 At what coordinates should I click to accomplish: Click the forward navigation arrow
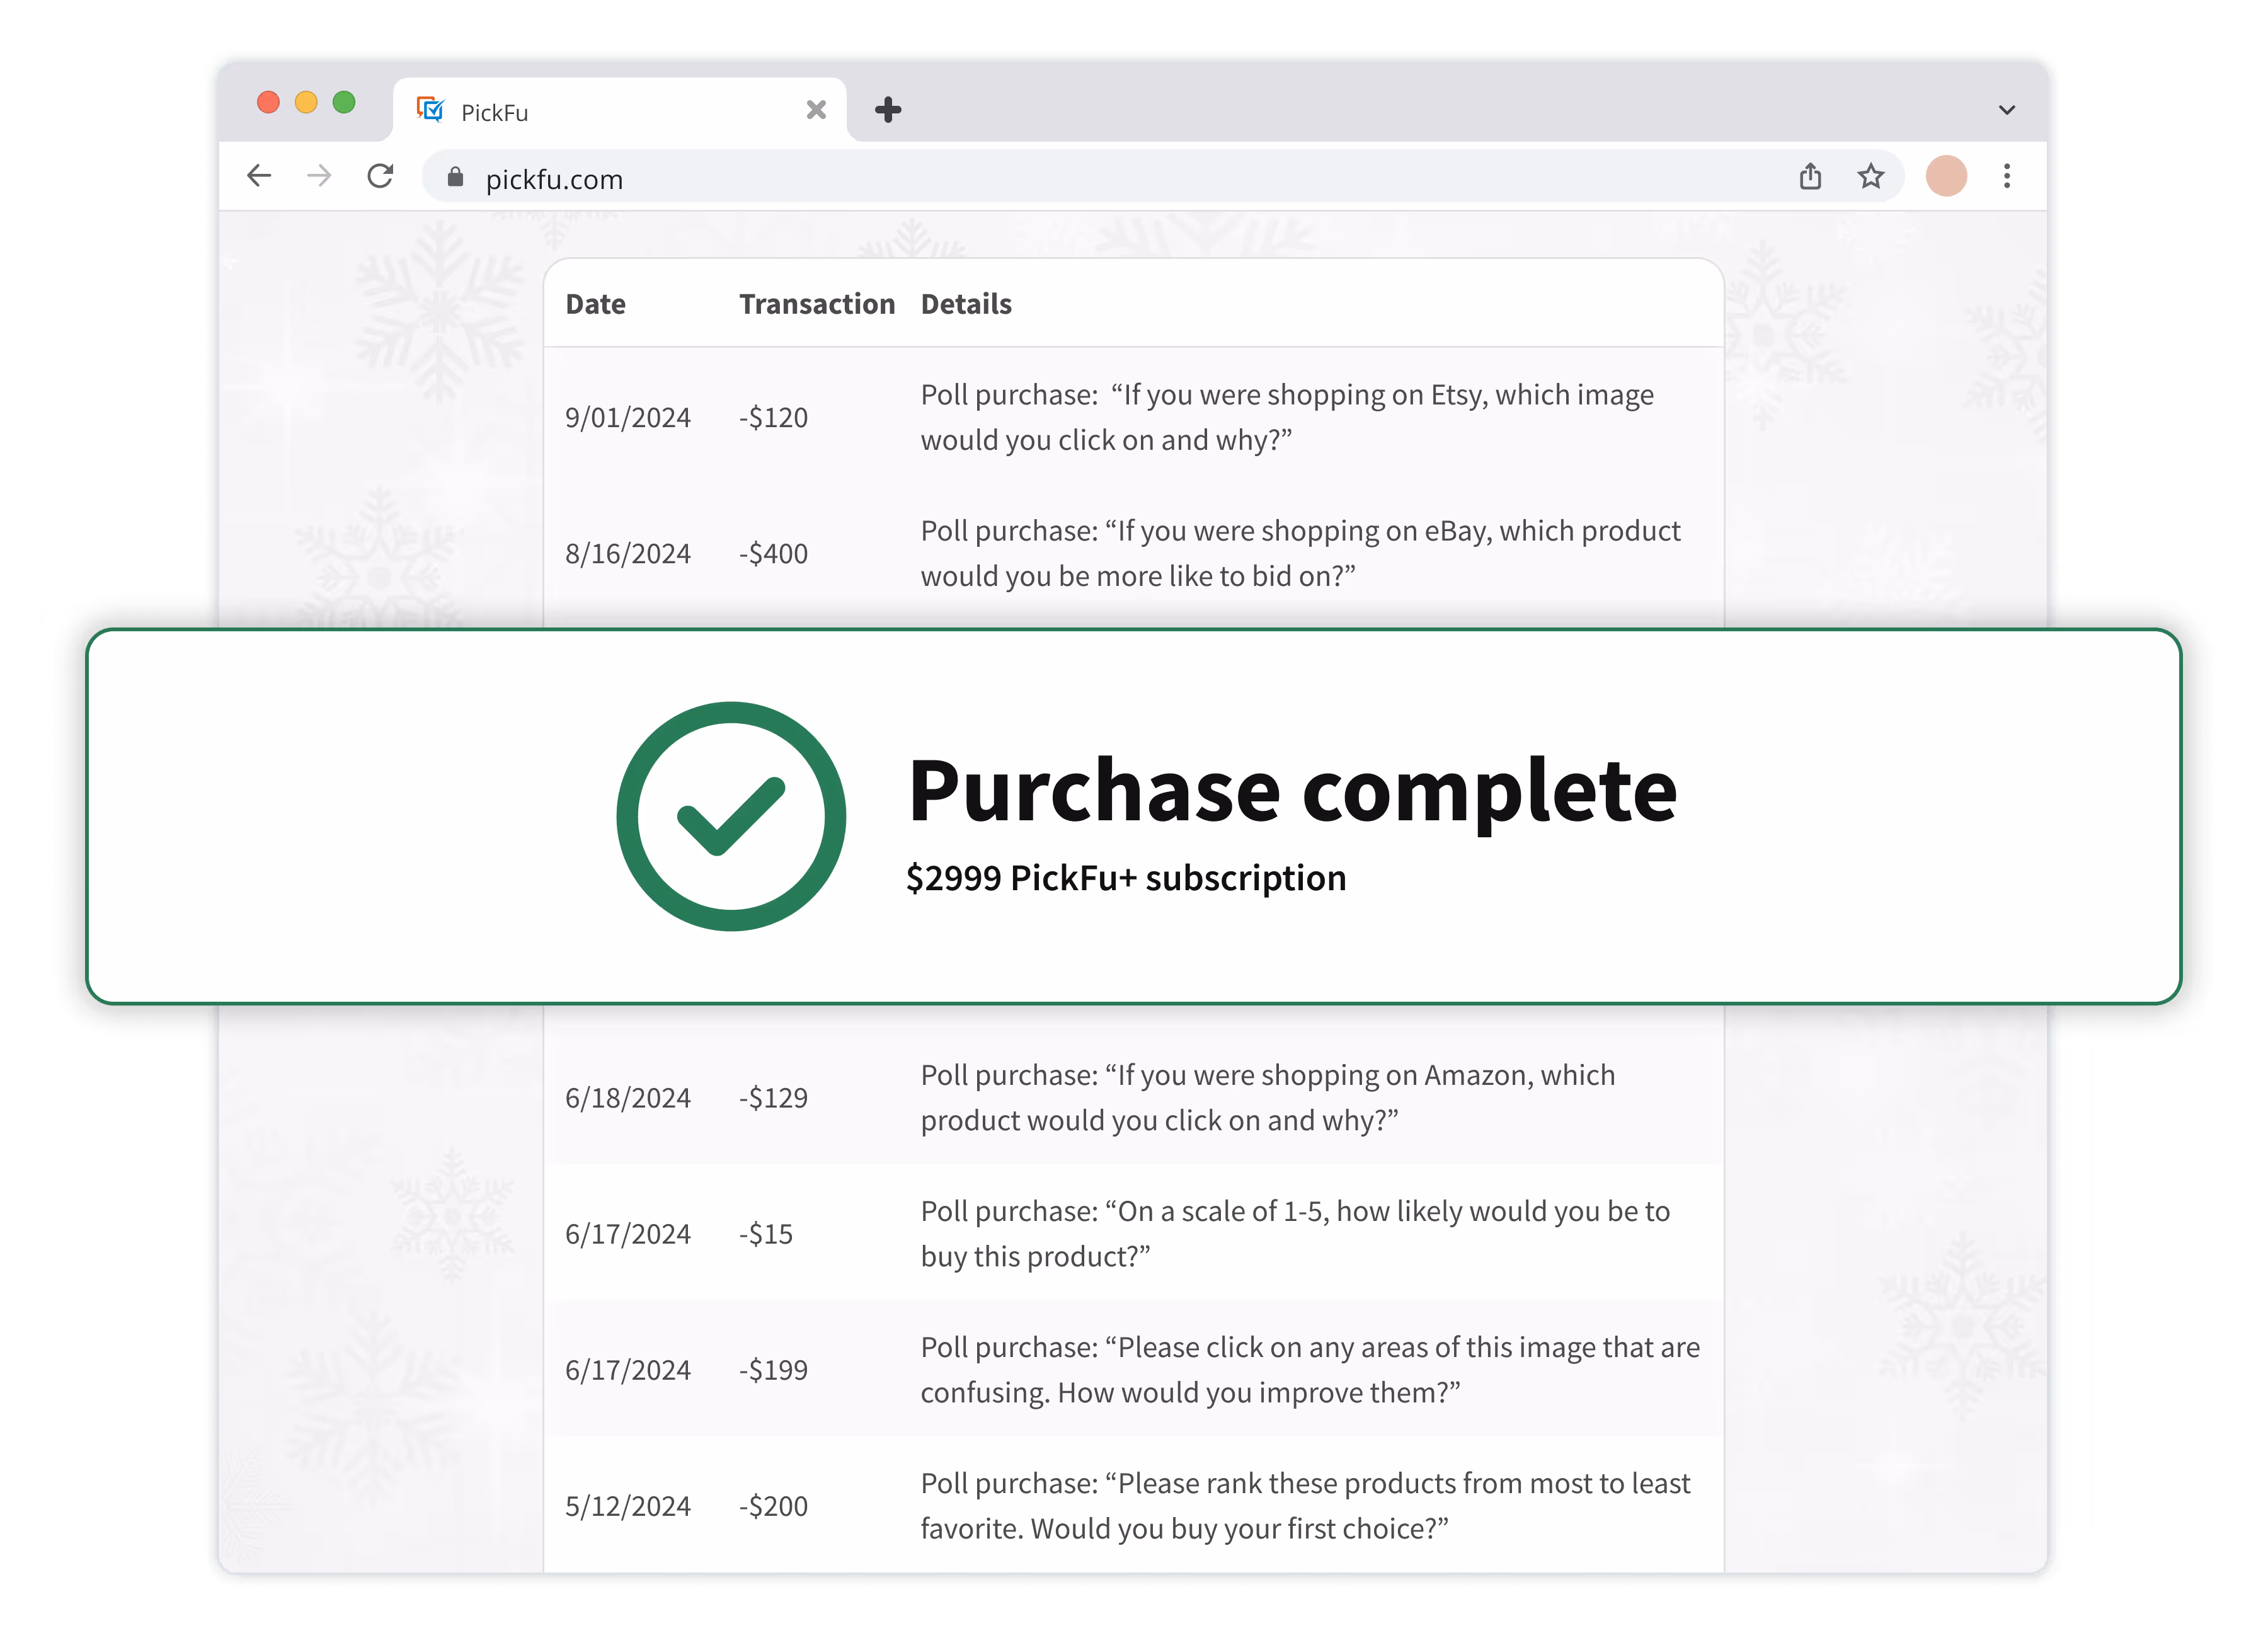tap(319, 176)
